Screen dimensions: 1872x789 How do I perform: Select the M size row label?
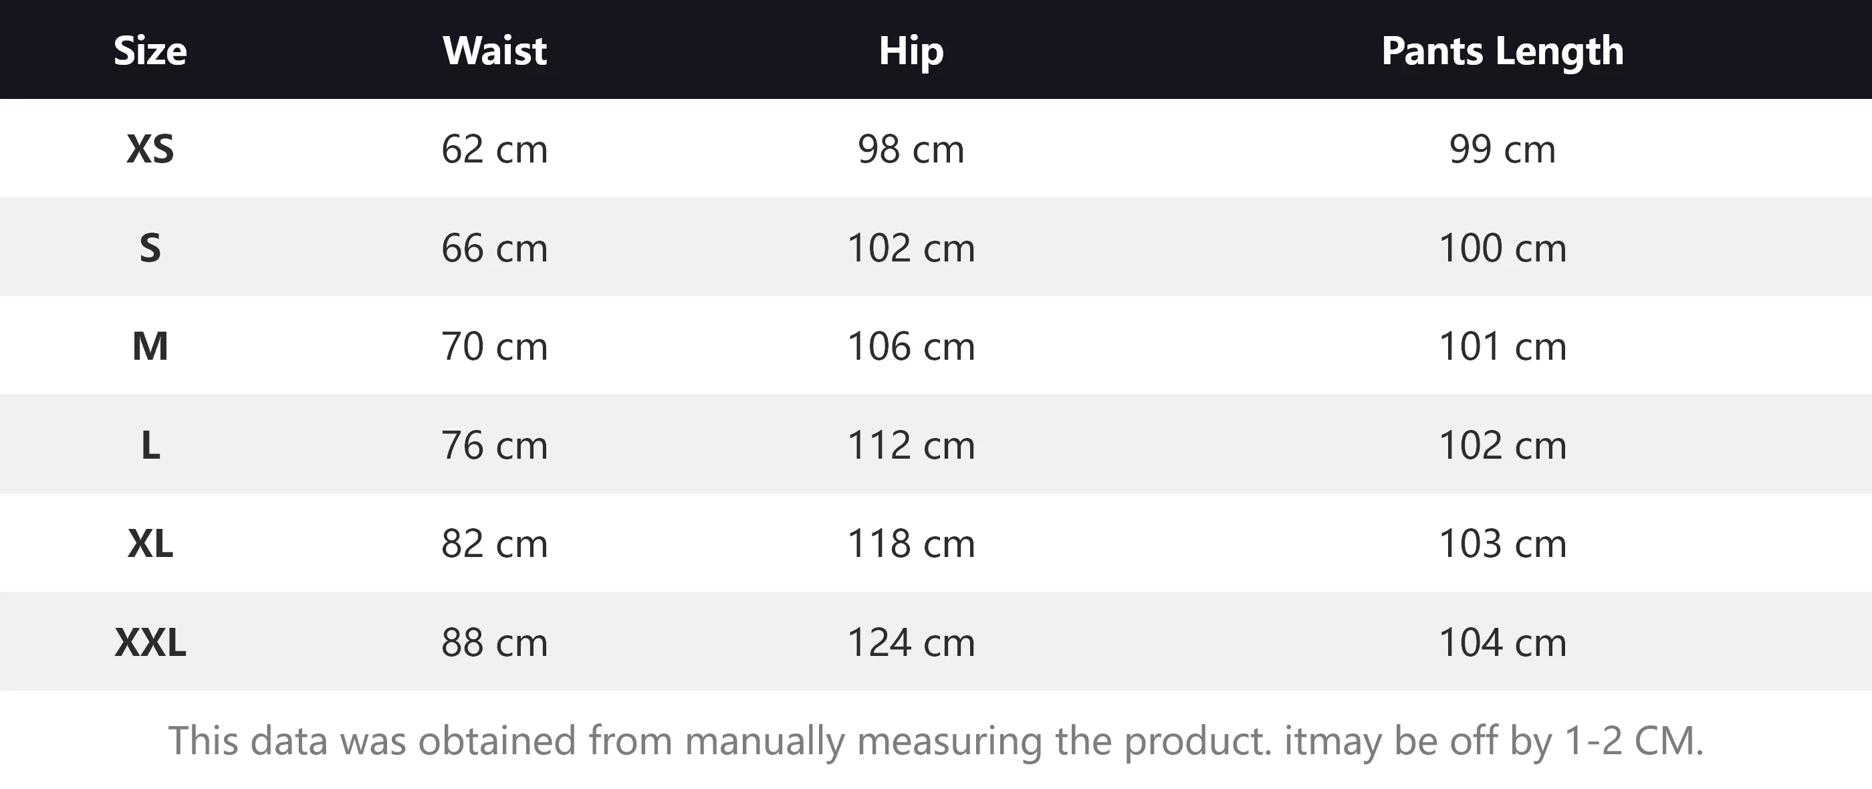point(150,346)
